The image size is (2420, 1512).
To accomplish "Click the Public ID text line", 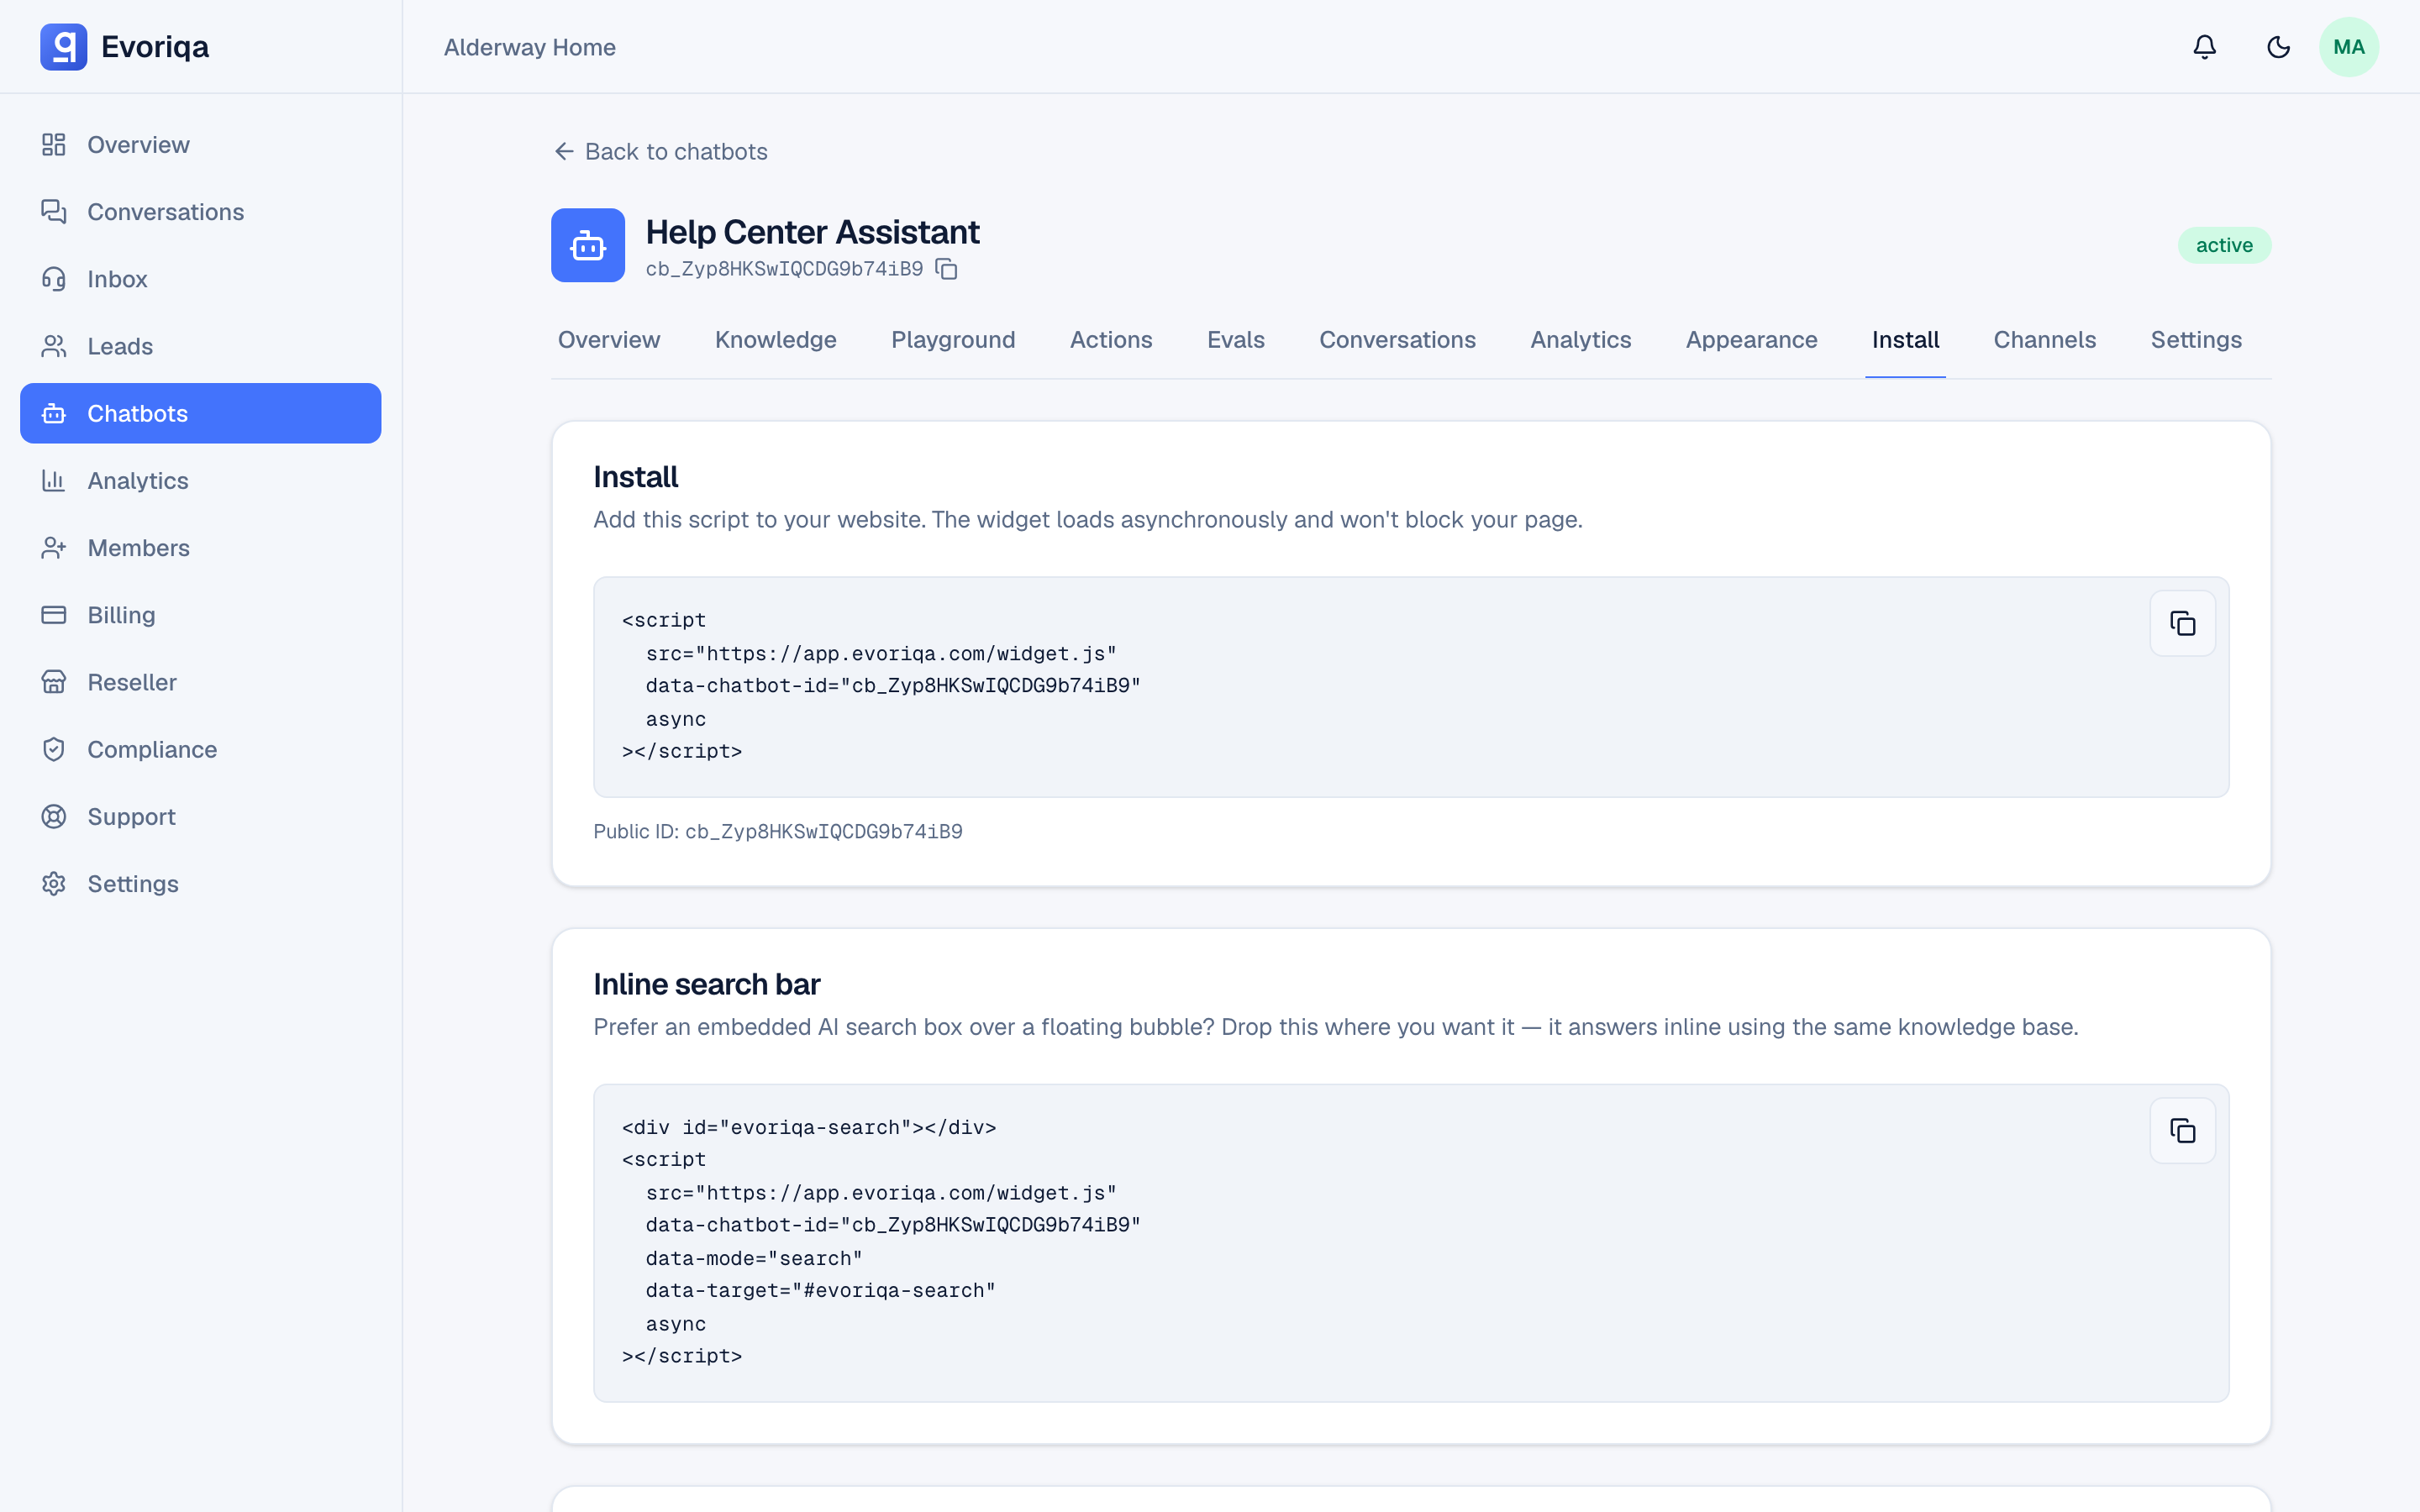I will 777,831.
